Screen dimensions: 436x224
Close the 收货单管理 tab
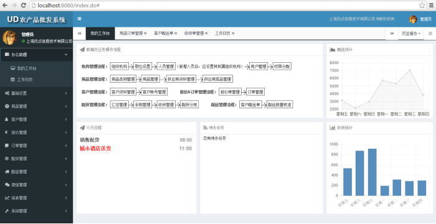206,34
